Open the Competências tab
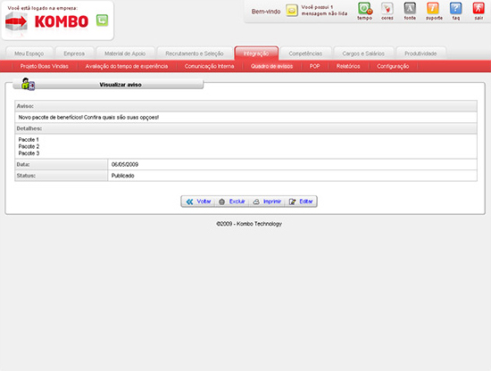Viewport: 491px width, 371px height. point(305,54)
